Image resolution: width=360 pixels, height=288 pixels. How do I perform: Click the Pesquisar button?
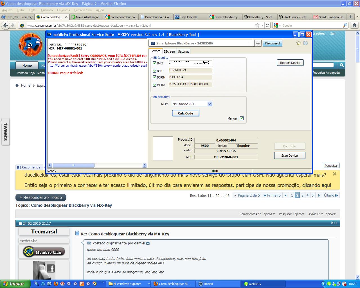tap(331, 166)
